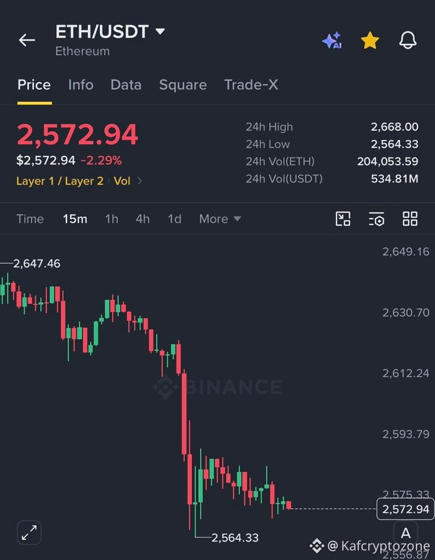Open the ETH/USDT pair selector dropdown
This screenshot has height=560, width=435.
(110, 32)
